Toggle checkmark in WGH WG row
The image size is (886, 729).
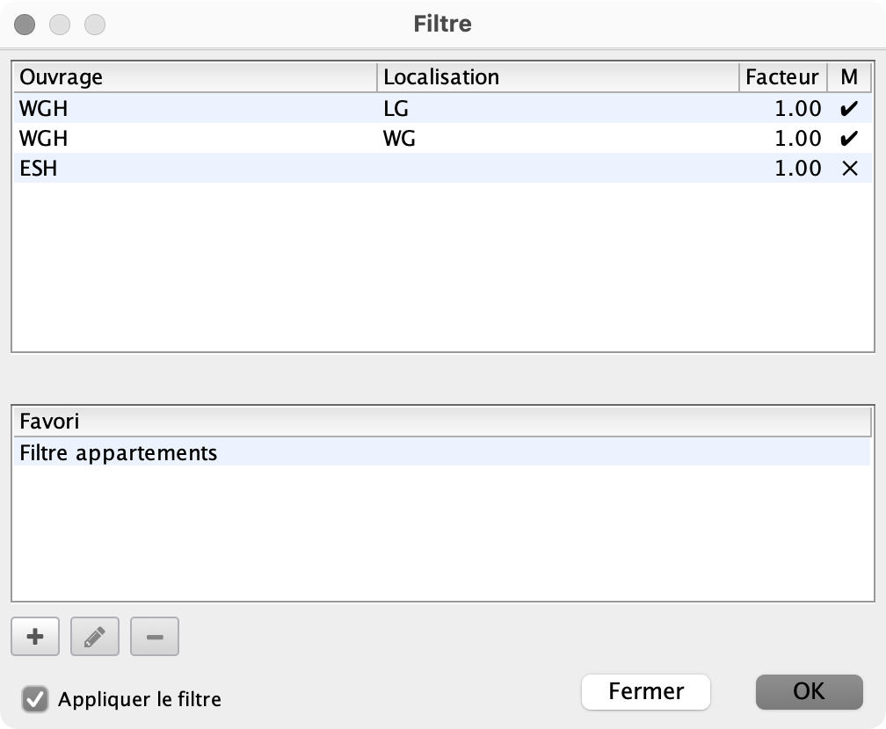point(848,139)
